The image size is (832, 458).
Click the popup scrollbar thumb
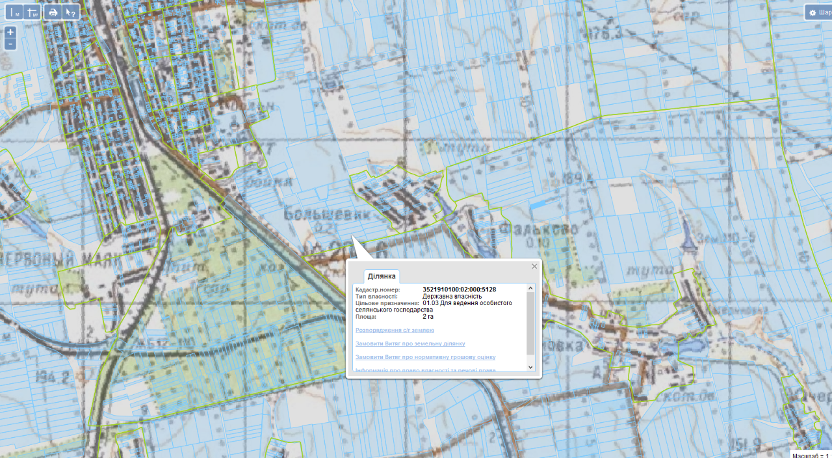(530, 323)
